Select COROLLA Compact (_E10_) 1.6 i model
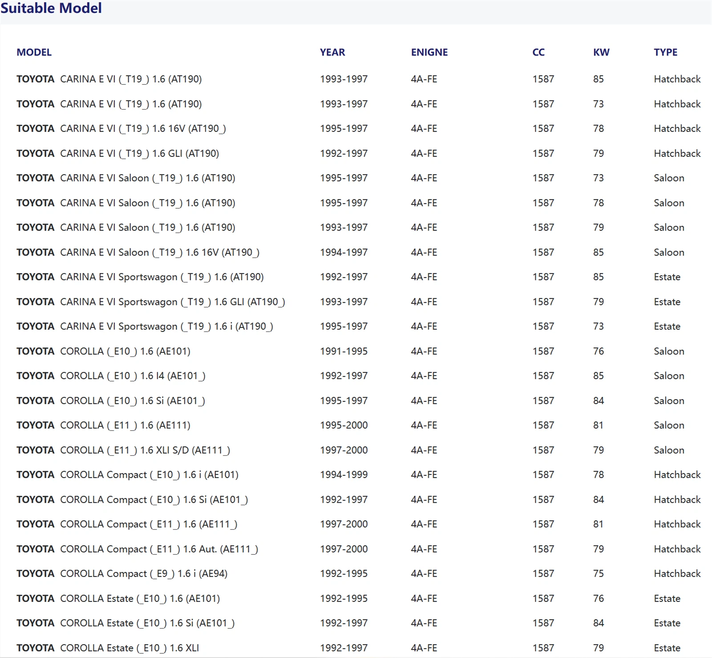712x658 pixels. point(127,475)
